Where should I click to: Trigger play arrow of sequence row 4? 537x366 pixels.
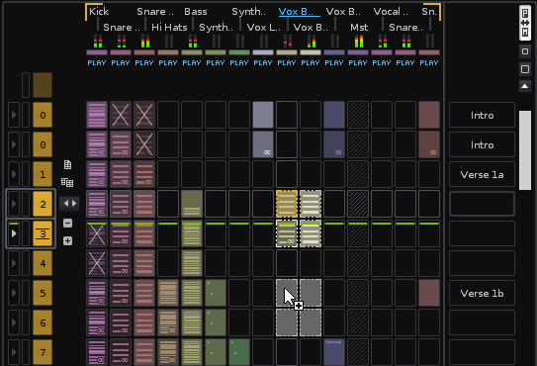(14, 263)
